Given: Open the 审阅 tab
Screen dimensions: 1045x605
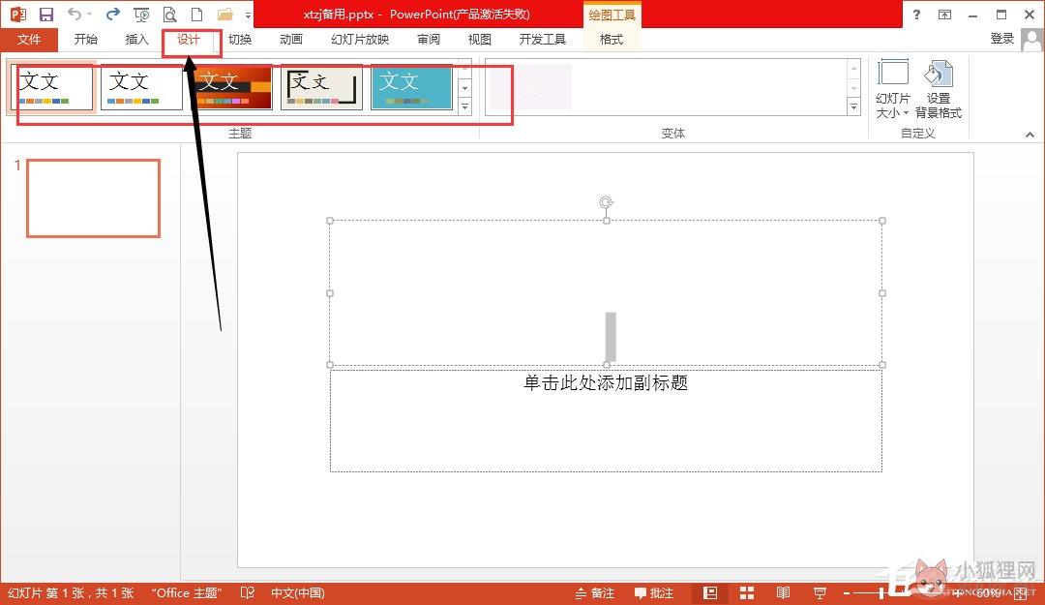Looking at the screenshot, I should coord(429,40).
